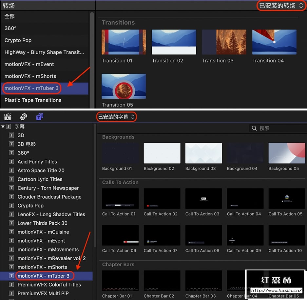Viewport: 307px width, 300px height.
Task: Select Lower Thirds Pack 30 category
Action: 47,223
